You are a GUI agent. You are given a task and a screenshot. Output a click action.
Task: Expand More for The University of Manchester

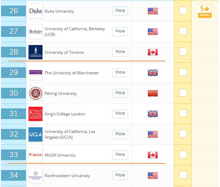pyautogui.click(x=120, y=73)
